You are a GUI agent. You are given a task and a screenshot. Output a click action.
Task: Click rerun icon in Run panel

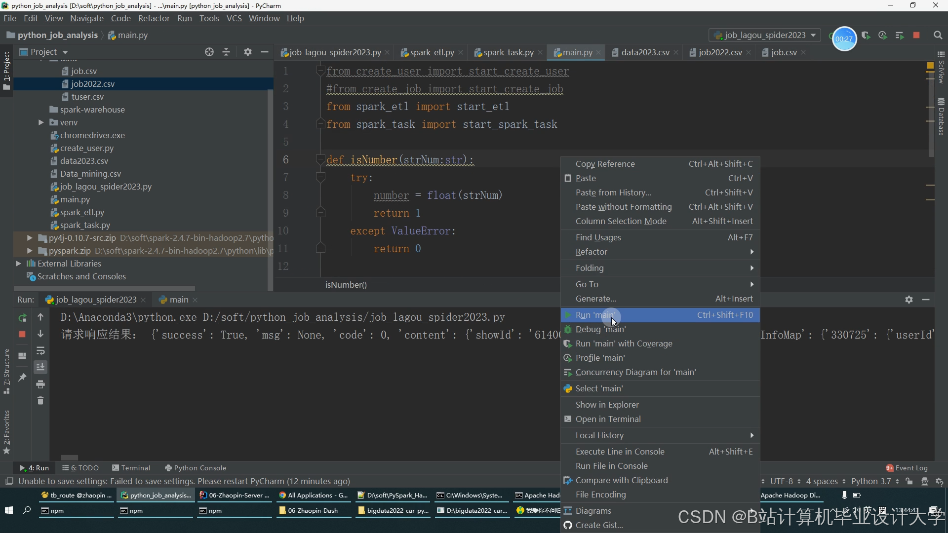click(22, 317)
